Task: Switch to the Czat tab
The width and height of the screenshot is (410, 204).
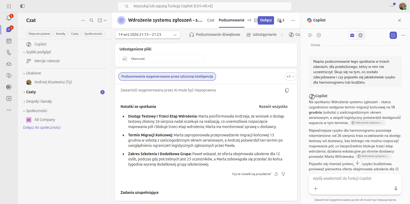Action: tap(211, 20)
